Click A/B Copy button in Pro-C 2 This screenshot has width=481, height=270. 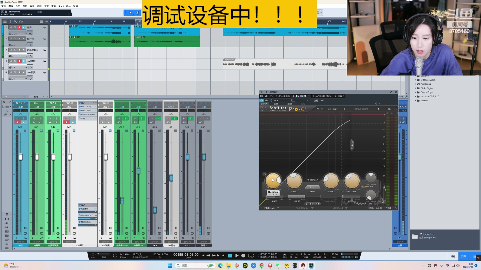[x=333, y=109]
